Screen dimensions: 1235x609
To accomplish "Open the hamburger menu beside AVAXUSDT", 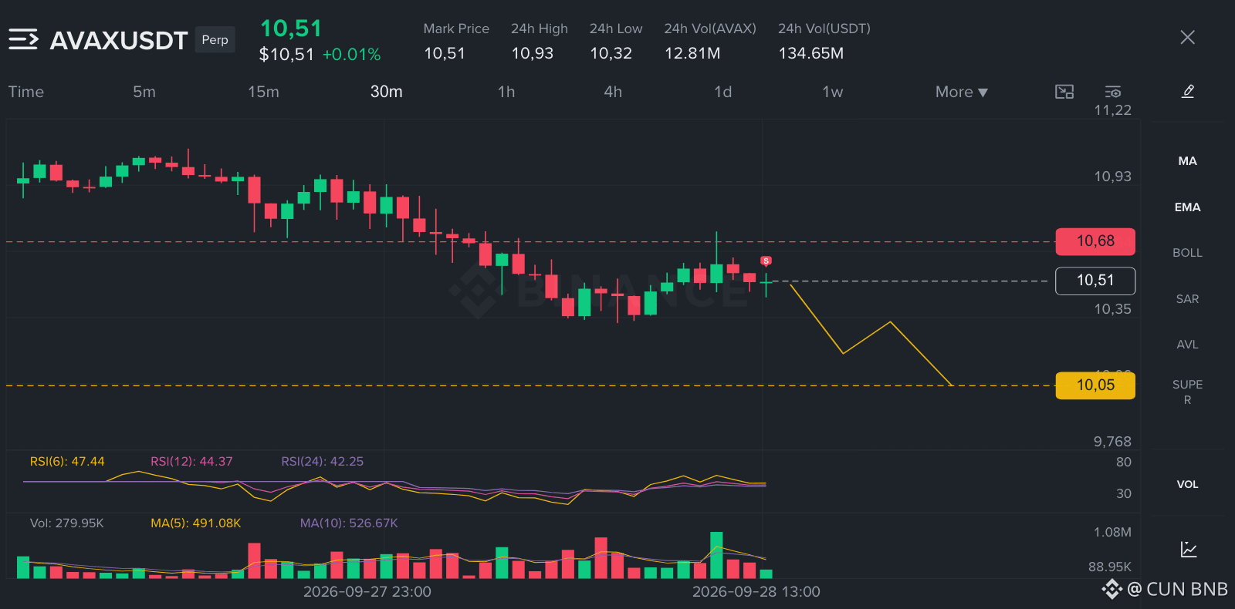I will (x=23, y=39).
